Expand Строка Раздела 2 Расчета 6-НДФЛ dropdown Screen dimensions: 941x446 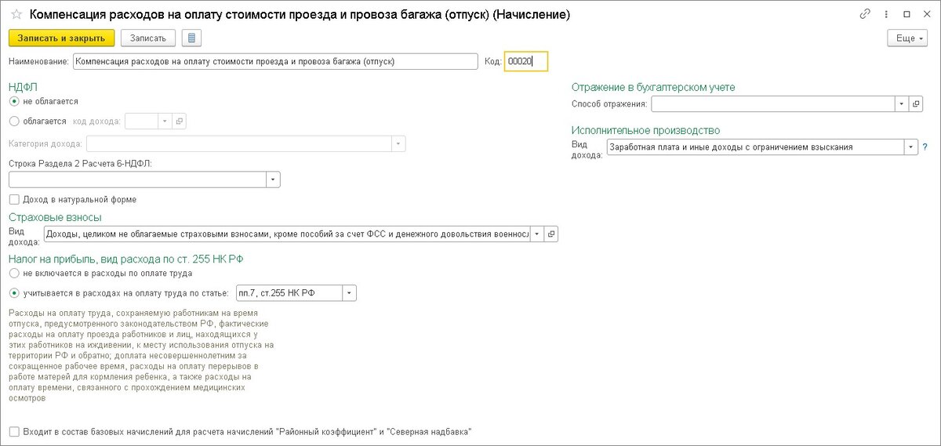coord(273,179)
